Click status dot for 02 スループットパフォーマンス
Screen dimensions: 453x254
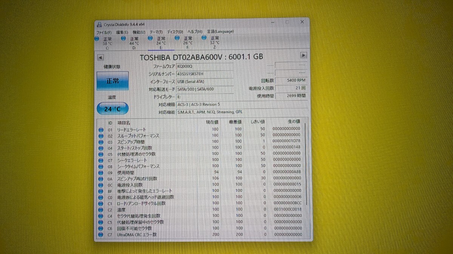101,135
